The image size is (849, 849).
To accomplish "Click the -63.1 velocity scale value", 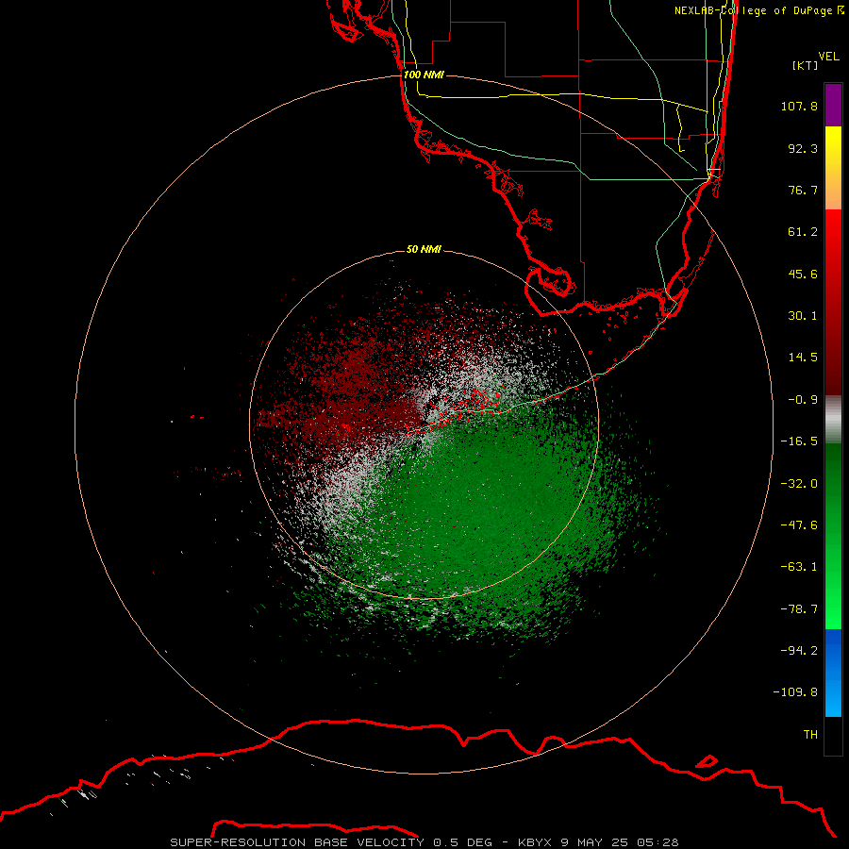I will point(799,568).
